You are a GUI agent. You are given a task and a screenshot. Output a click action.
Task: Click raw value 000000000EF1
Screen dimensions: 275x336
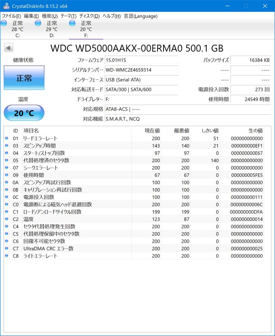coord(247,146)
